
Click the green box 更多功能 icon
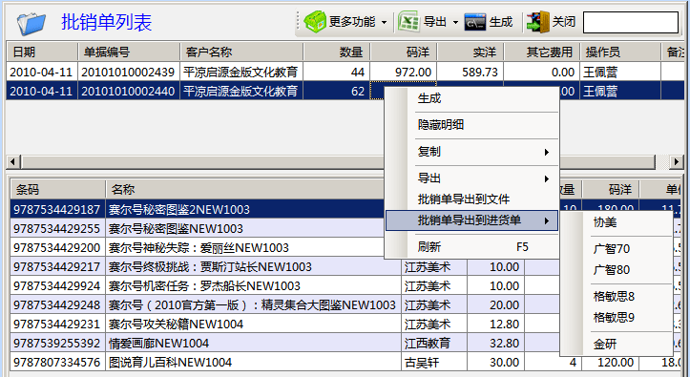point(315,22)
